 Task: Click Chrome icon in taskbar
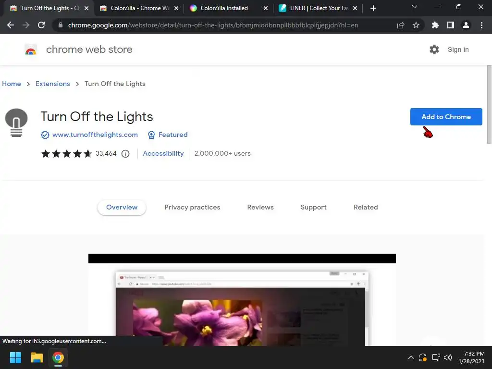pos(58,357)
